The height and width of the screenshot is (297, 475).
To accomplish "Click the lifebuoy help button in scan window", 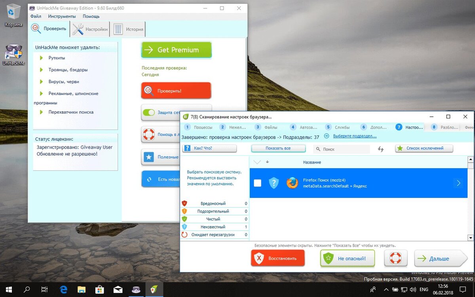I will (395, 258).
